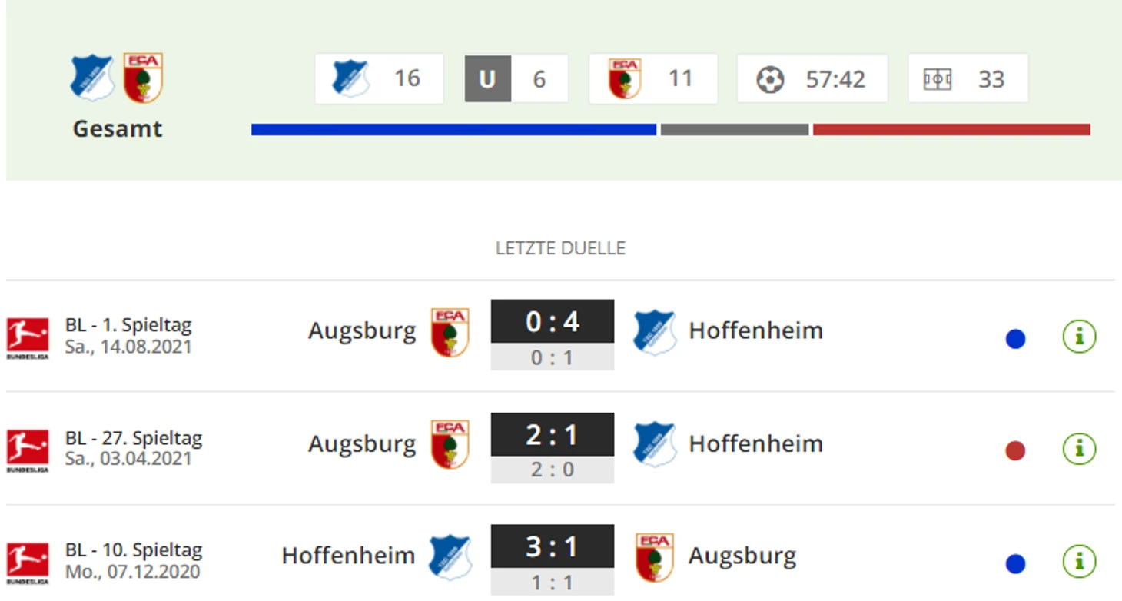This screenshot has height=601, width=1122.
Task: Click Bundesliga logo of 1. Spieltag row
Action: pos(28,337)
